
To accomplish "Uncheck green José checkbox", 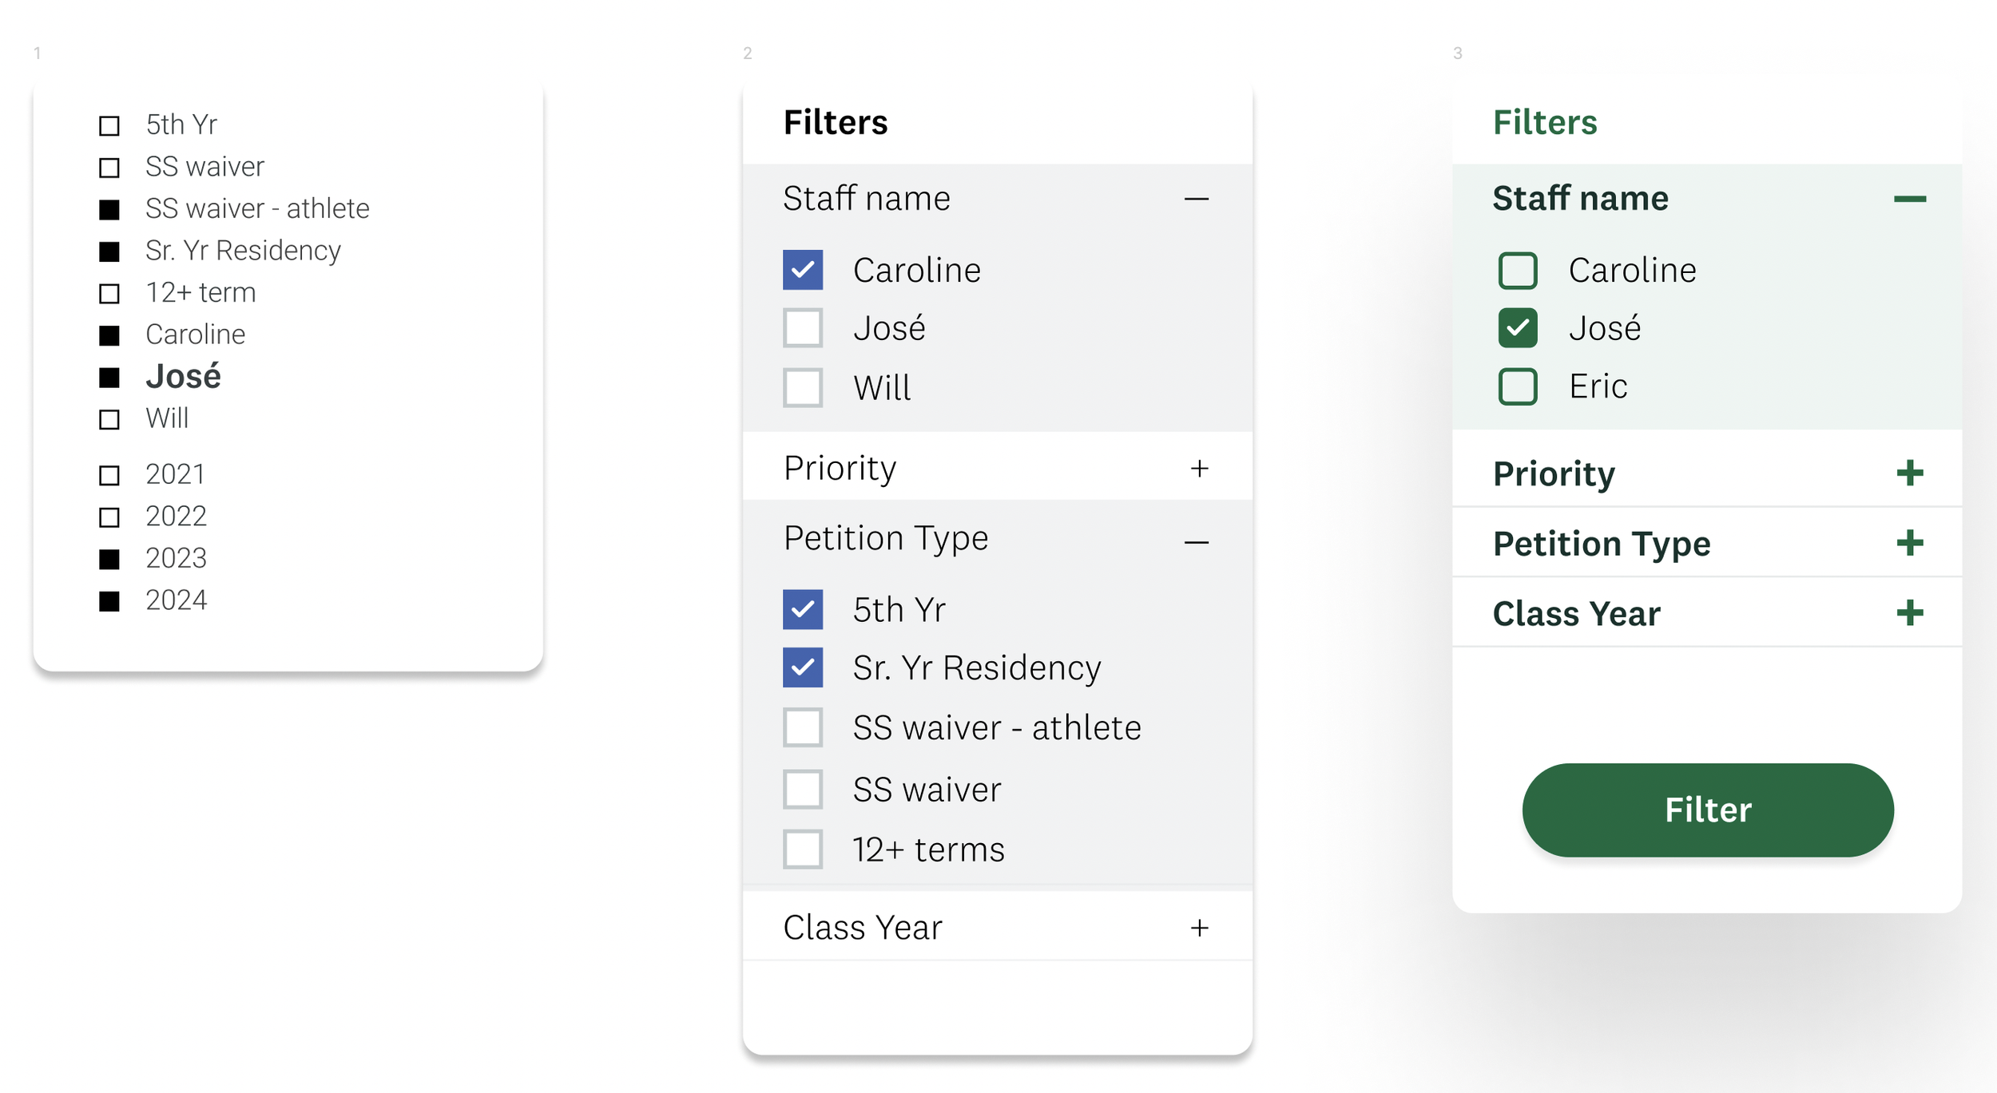I will point(1517,328).
